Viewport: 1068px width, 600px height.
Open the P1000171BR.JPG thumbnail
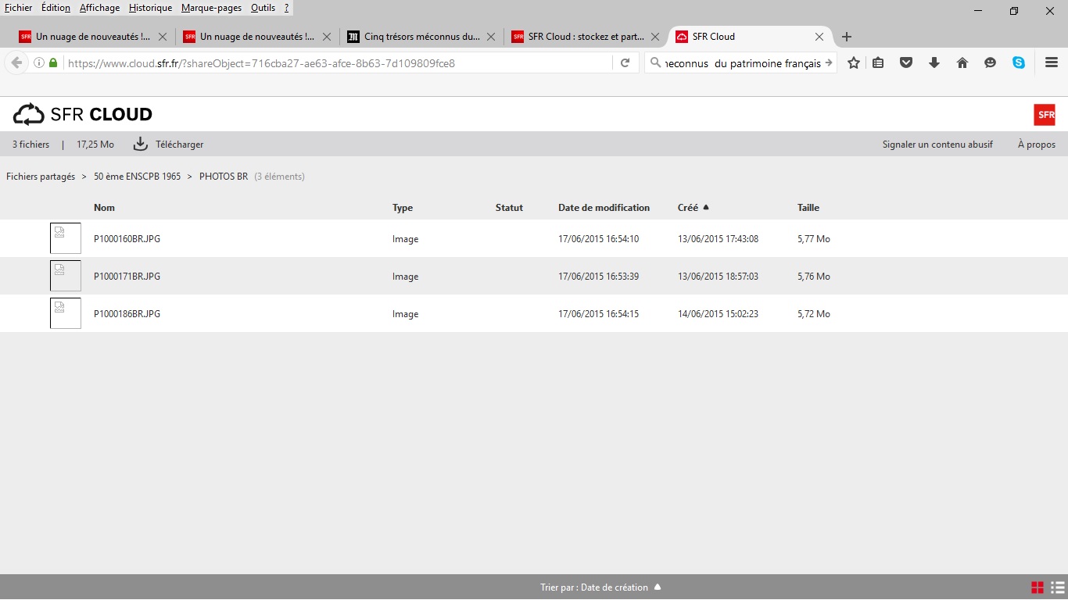(x=66, y=276)
